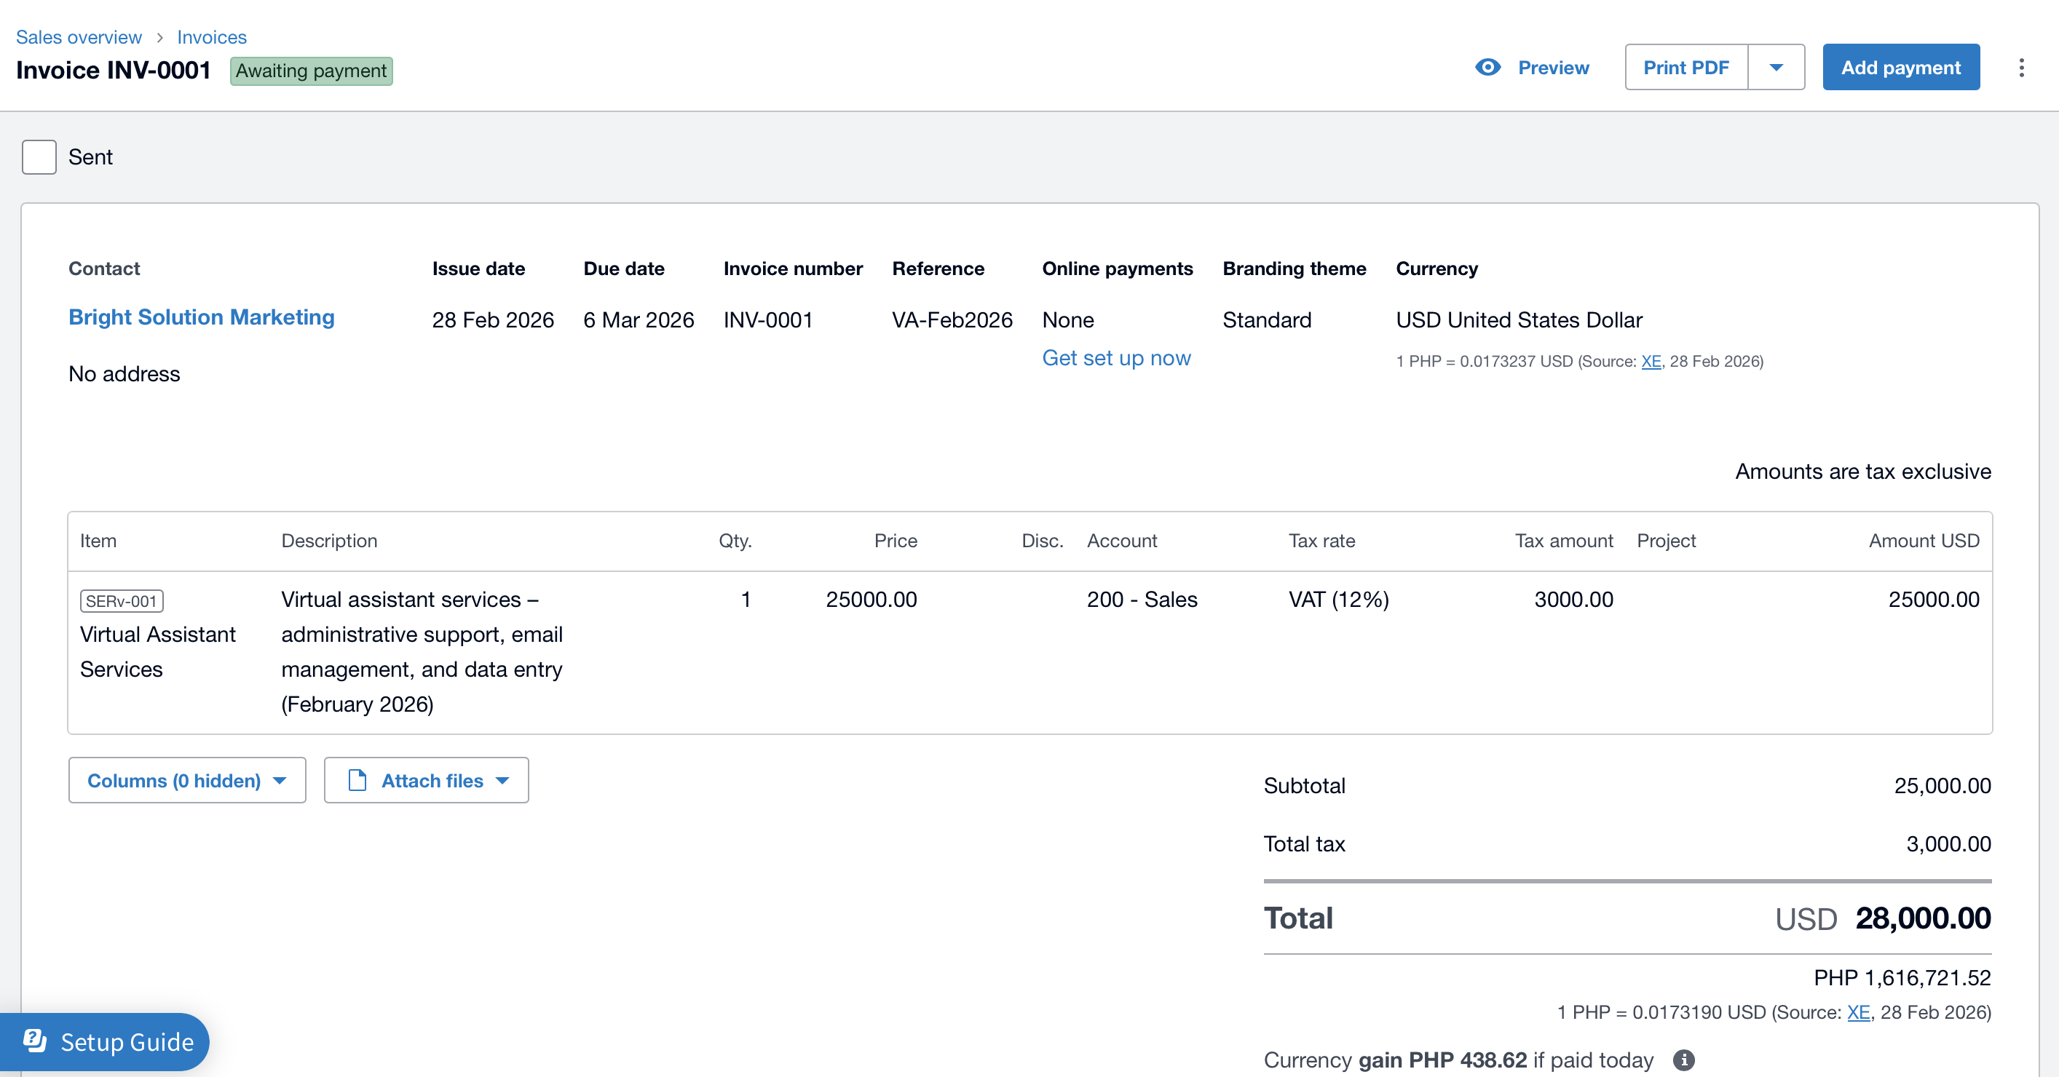Navigate to Invoices breadcrumb
2059x1077 pixels.
(x=212, y=38)
